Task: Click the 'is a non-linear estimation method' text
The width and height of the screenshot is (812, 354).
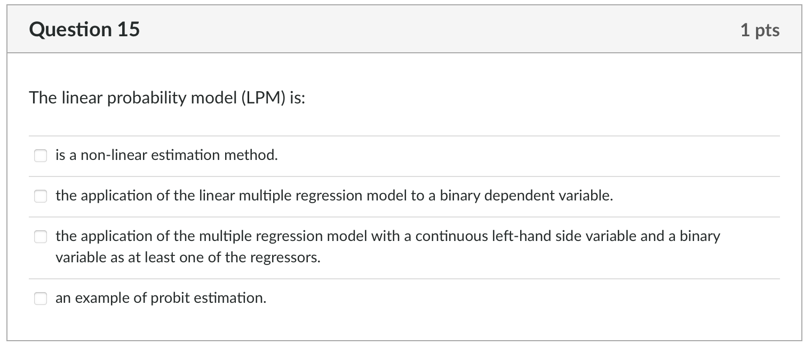Action: click(x=165, y=155)
